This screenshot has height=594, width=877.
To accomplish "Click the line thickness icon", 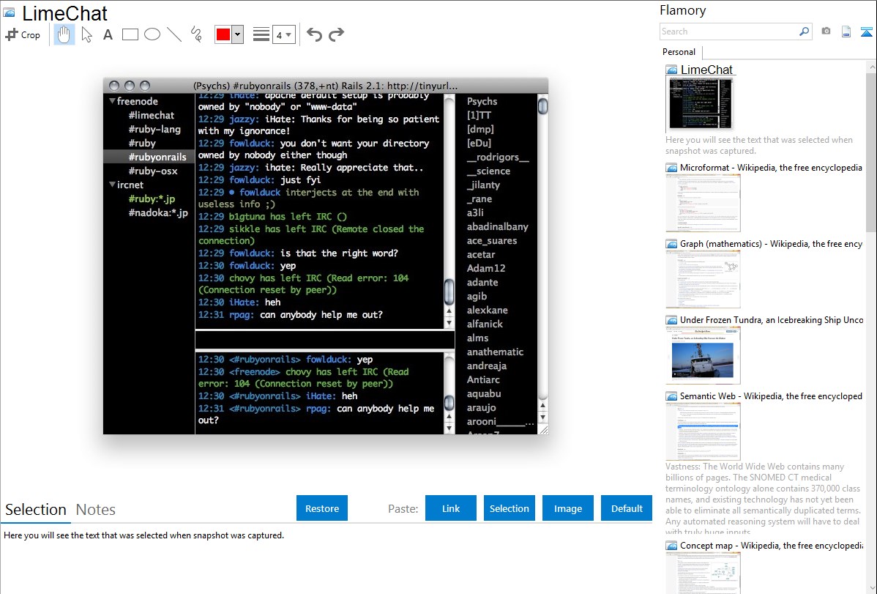I will (261, 34).
